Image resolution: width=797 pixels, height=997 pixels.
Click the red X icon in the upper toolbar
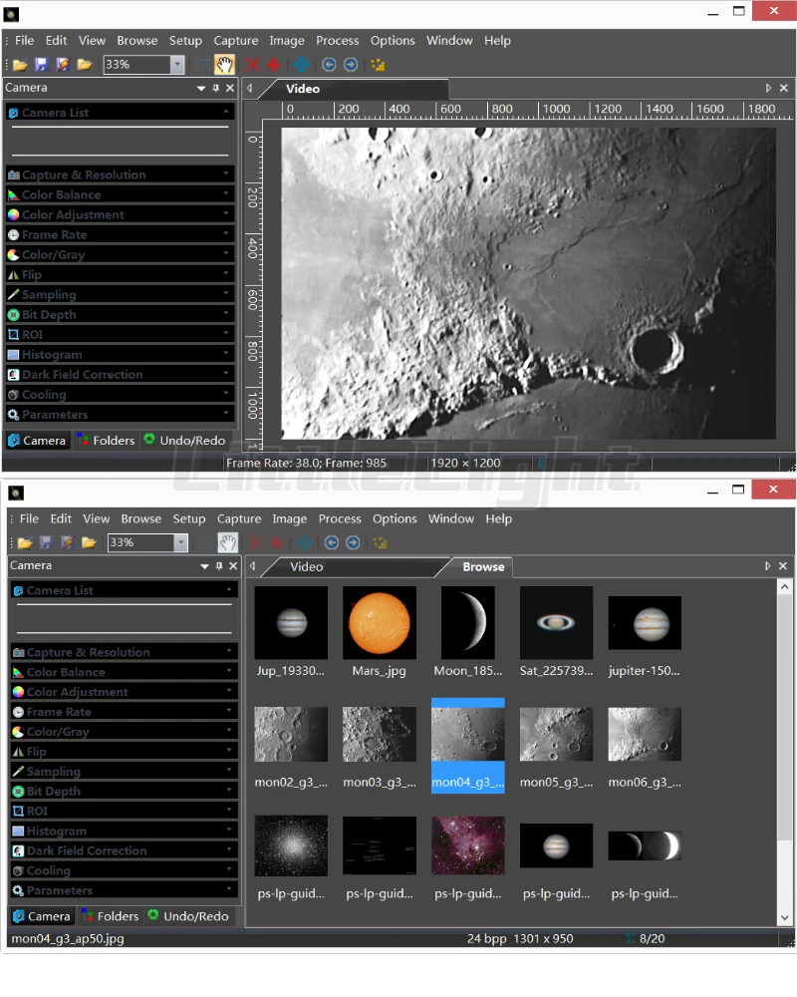coord(252,65)
